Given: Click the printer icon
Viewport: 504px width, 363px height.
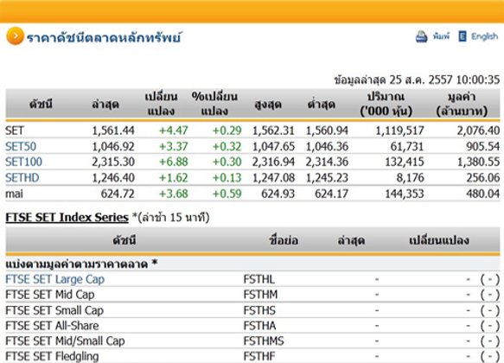Looking at the screenshot, I should tap(421, 36).
